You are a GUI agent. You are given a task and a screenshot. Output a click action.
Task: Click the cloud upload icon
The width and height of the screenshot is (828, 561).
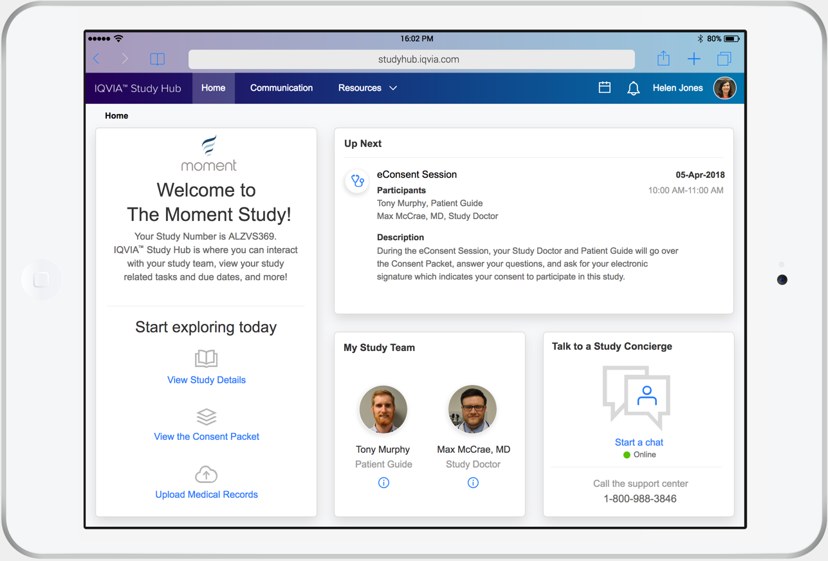[206, 475]
